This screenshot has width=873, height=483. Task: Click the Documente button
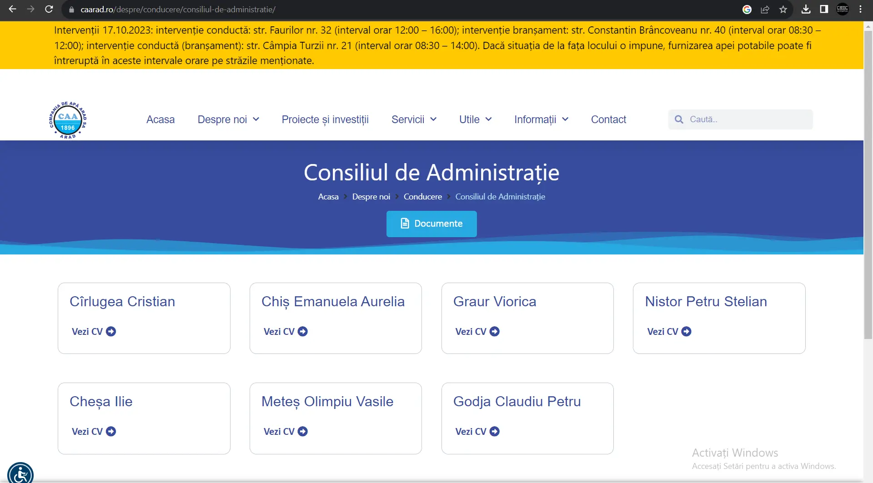coord(431,224)
